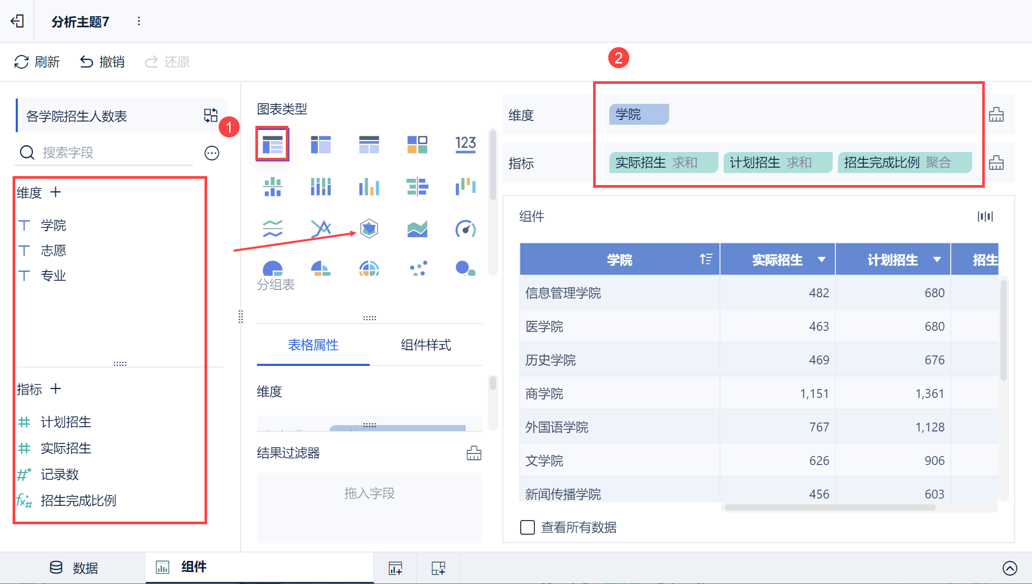Pick the KPI indicator card 123 icon

[x=465, y=144]
